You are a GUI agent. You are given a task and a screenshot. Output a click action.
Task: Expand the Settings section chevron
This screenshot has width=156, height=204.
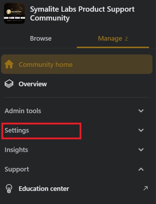(141, 130)
